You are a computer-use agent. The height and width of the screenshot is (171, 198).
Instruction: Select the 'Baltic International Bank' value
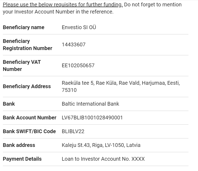[90, 104]
